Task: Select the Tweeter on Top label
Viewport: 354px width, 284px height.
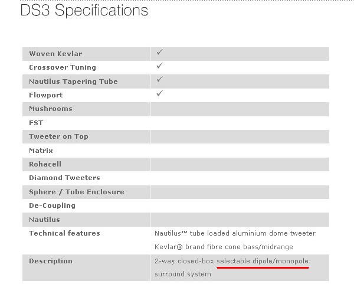Action: point(58,136)
